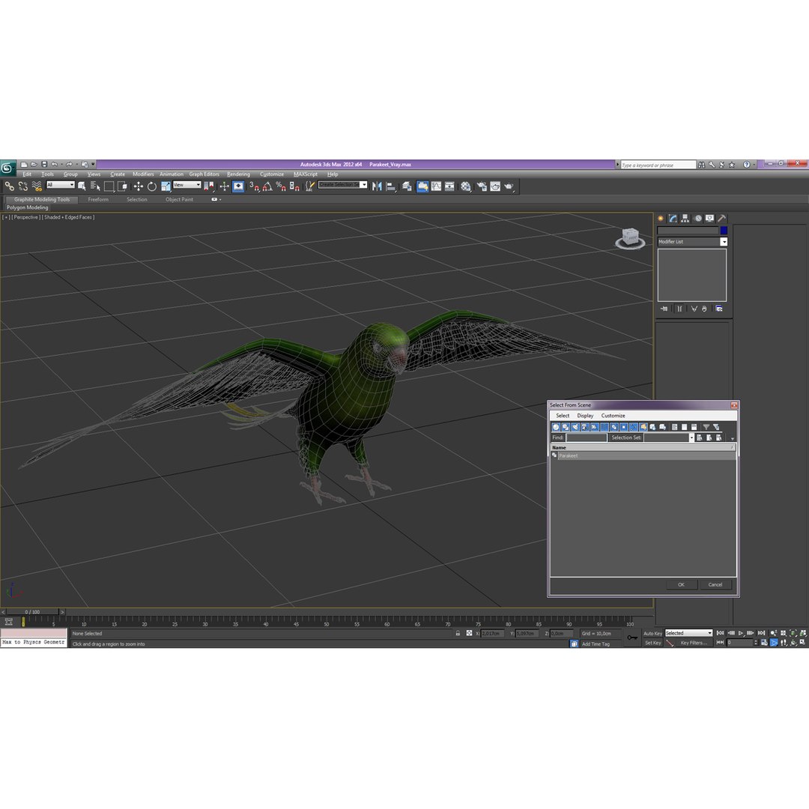Click the Polygon Modeling panel label

28,207
